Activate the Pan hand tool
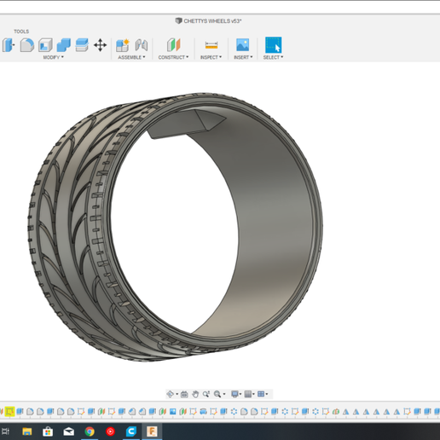 (195, 394)
